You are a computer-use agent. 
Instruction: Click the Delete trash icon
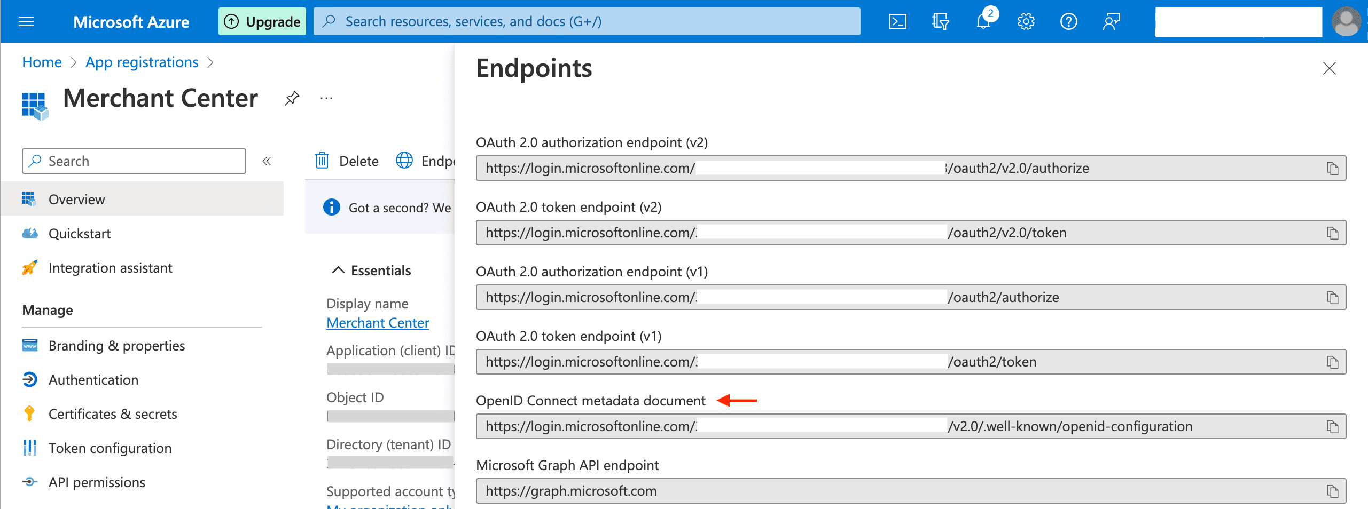click(x=322, y=160)
